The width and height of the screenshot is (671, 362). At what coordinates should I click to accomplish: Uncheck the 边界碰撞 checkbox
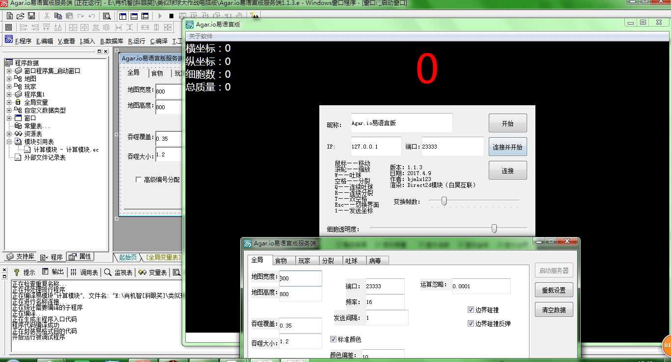click(471, 310)
